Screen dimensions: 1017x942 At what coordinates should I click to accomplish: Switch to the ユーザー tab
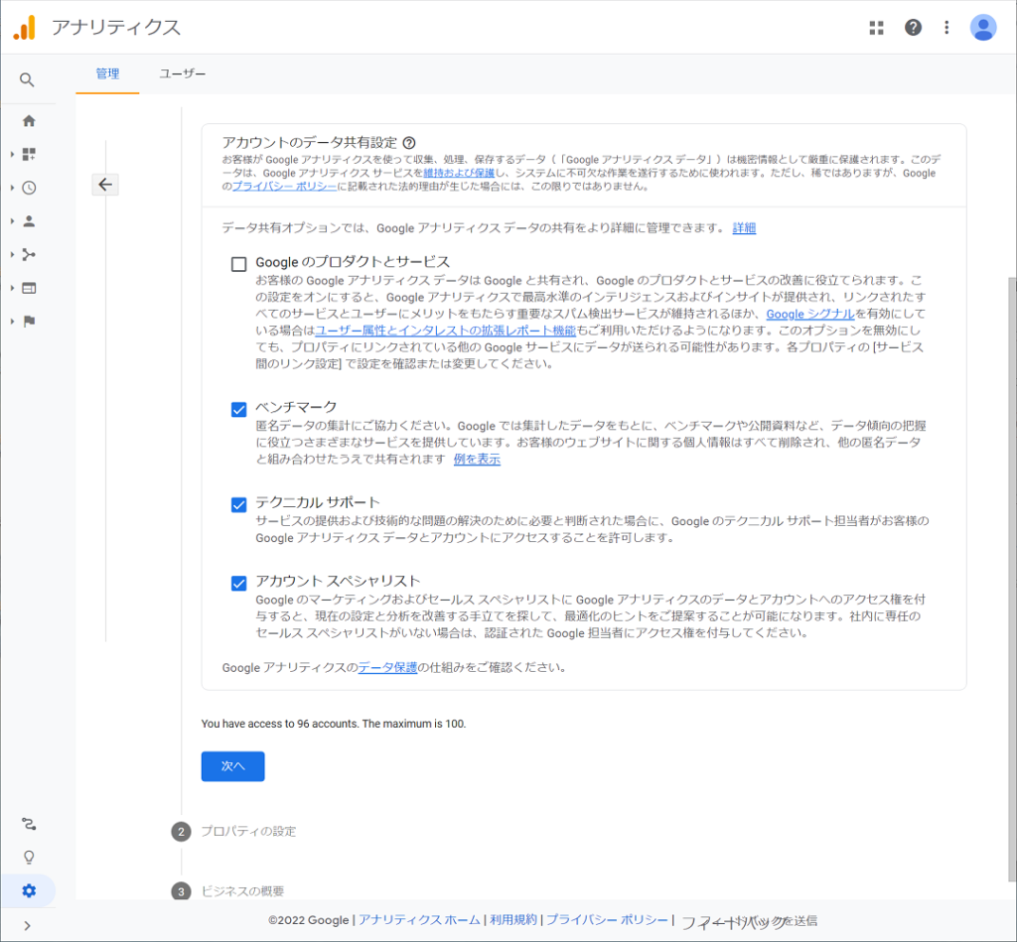[183, 73]
